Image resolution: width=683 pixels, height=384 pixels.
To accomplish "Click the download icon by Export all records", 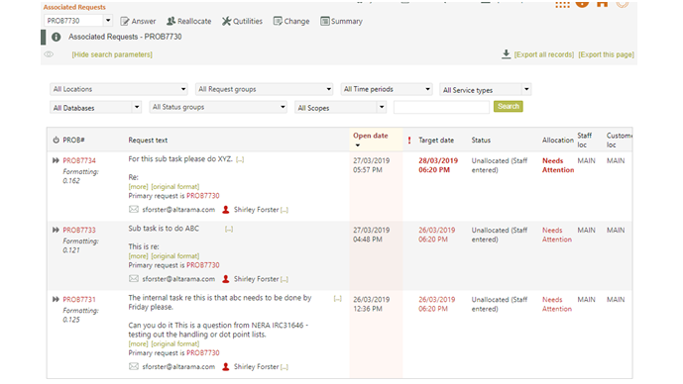I will tap(506, 54).
